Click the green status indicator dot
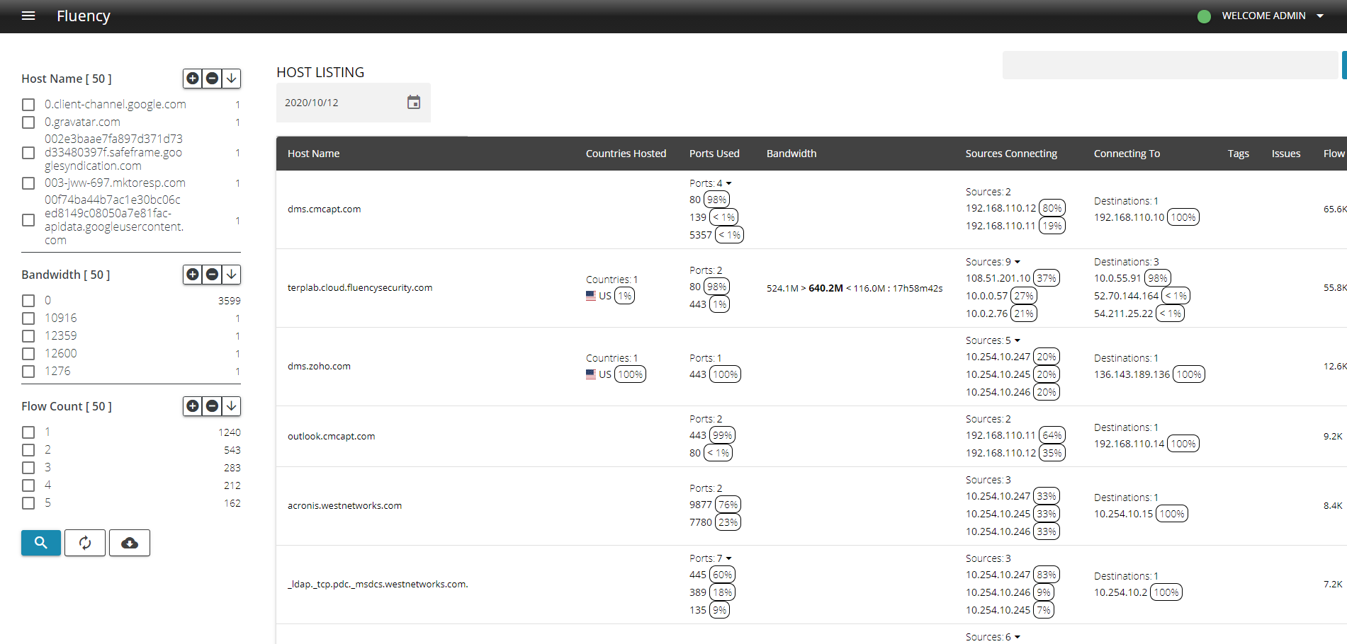 1204,16
